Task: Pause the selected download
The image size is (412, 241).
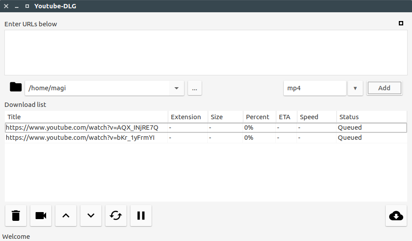Action: coord(141,216)
